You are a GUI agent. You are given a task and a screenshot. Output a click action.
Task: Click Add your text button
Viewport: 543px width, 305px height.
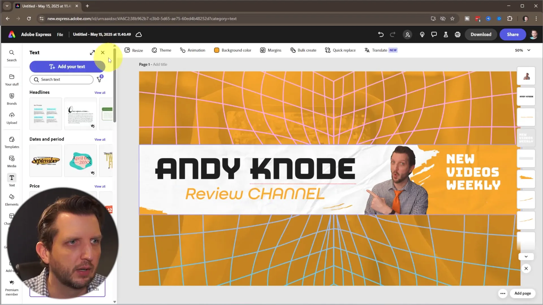pos(67,67)
